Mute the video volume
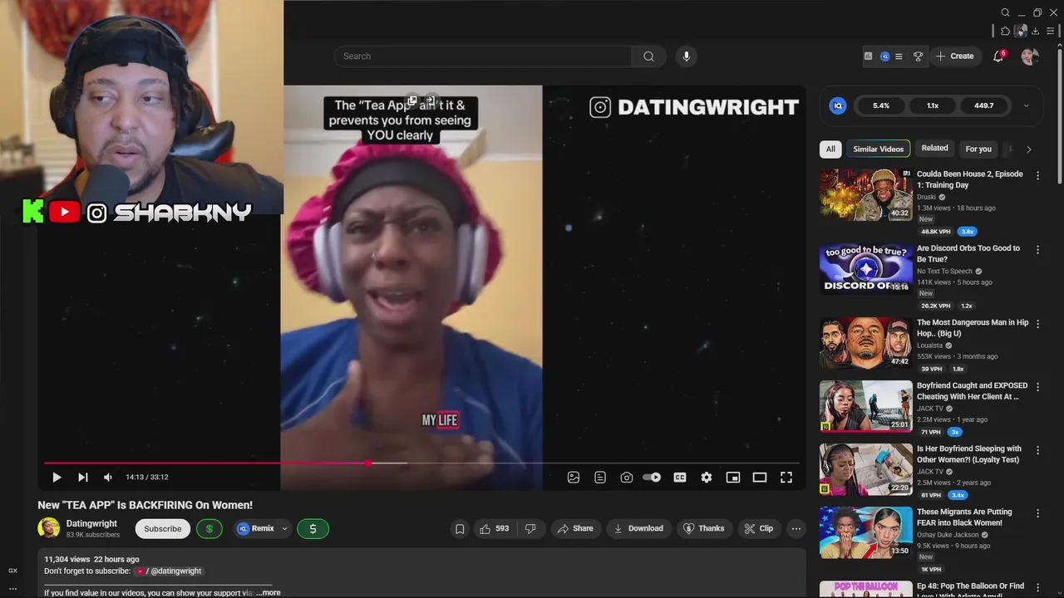 108,478
